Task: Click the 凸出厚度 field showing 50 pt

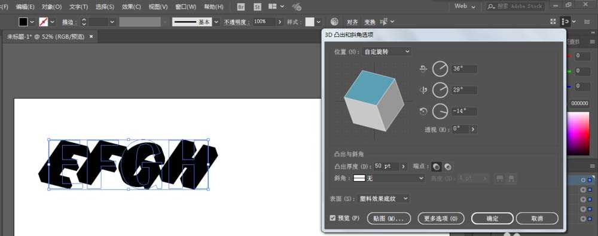Action: coord(386,167)
